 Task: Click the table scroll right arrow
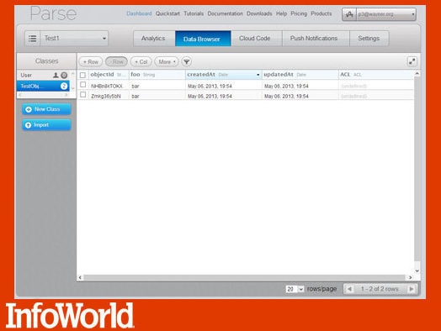[x=411, y=277]
